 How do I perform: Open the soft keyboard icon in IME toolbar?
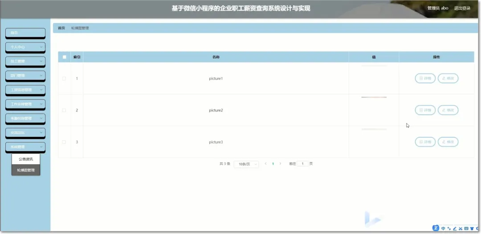click(x=466, y=229)
